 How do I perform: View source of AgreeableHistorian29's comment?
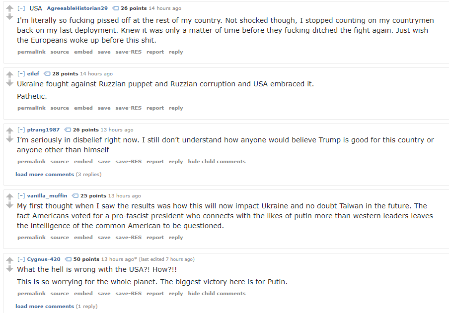60,52
